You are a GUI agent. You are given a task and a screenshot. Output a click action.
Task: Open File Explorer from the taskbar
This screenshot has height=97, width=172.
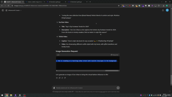(11, 95)
